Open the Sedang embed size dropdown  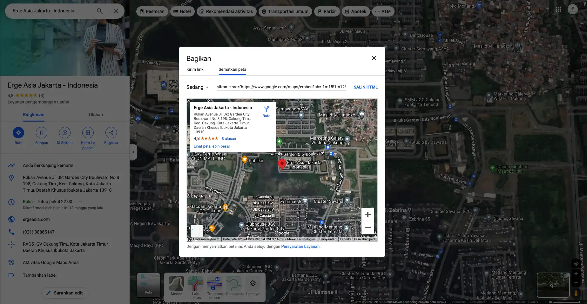point(197,87)
